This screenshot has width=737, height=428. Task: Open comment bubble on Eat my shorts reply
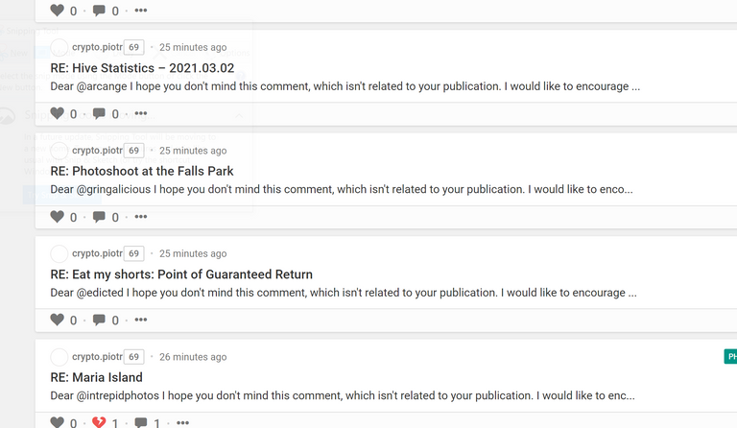(99, 320)
